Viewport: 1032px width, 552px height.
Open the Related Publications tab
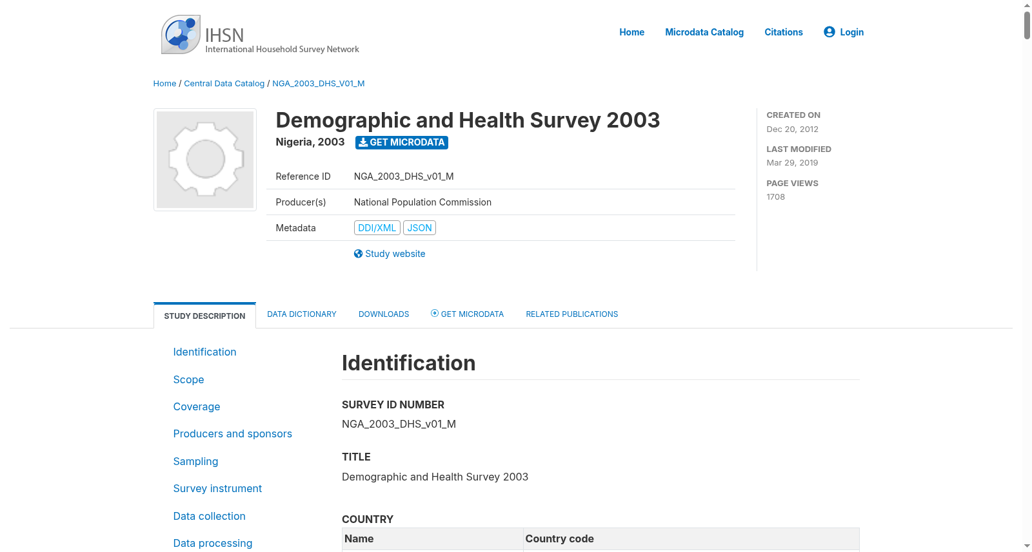click(x=571, y=314)
